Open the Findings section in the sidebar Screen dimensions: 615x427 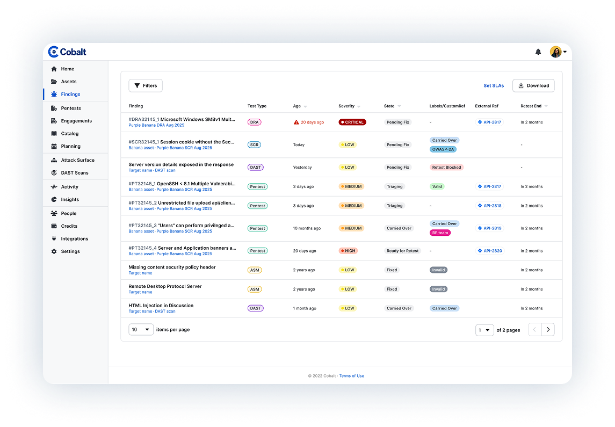[70, 95]
